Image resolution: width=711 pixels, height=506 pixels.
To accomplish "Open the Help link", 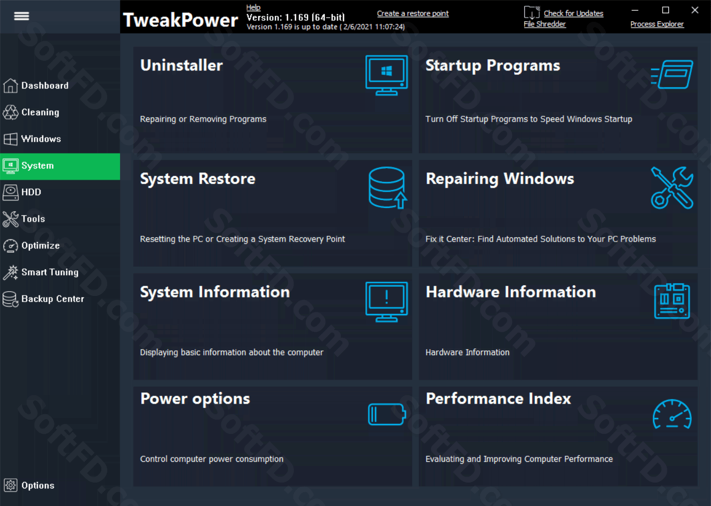I will (253, 7).
